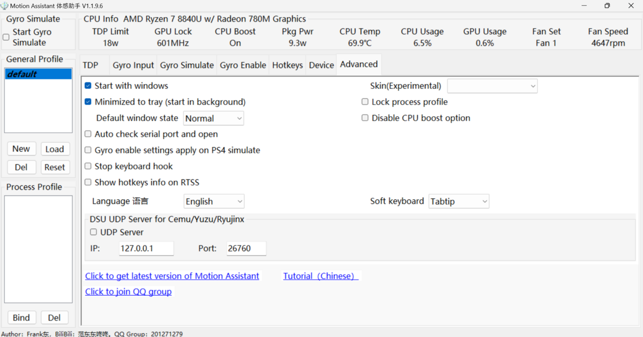This screenshot has width=643, height=337.
Task: Toggle Minimized to tray option
Action: (88, 102)
